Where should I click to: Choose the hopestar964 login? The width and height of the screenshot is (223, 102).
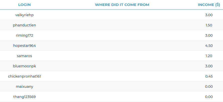[24, 46]
